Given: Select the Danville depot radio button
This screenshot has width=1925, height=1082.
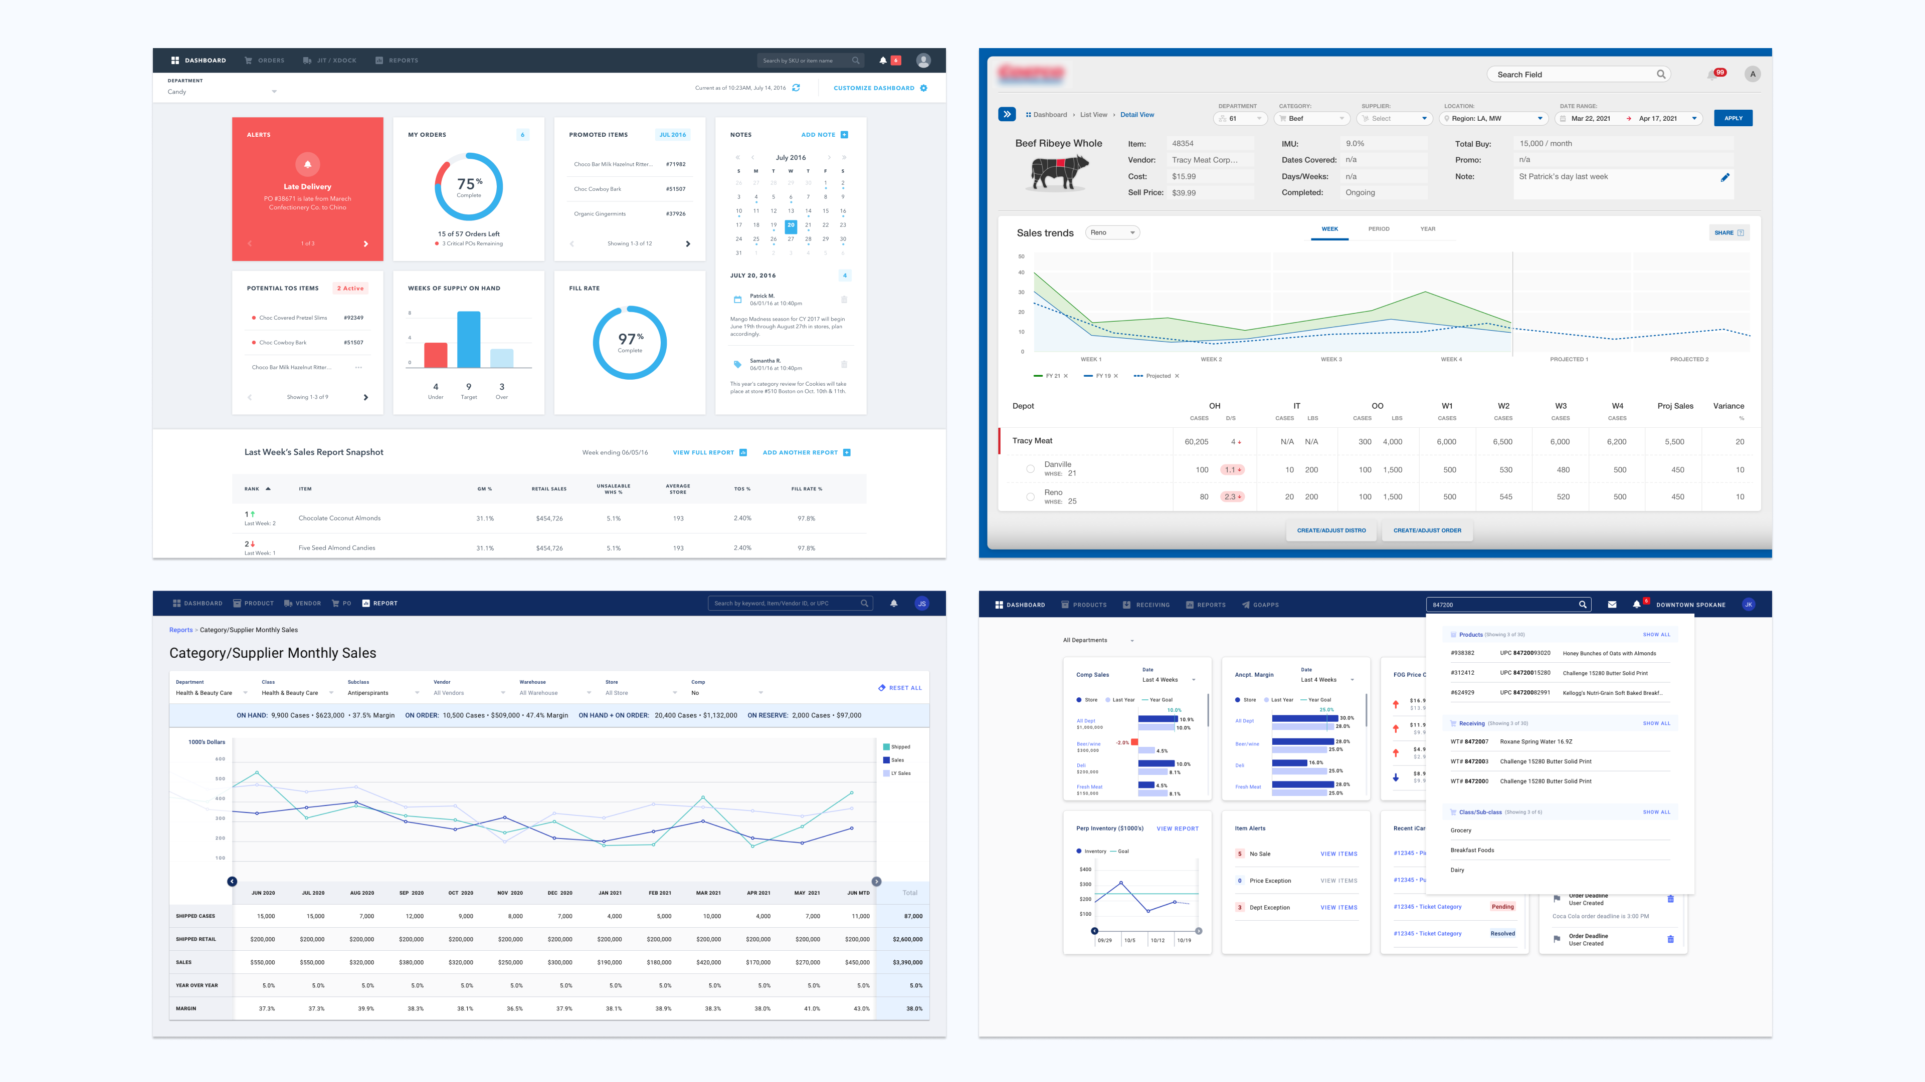Looking at the screenshot, I should [1030, 469].
